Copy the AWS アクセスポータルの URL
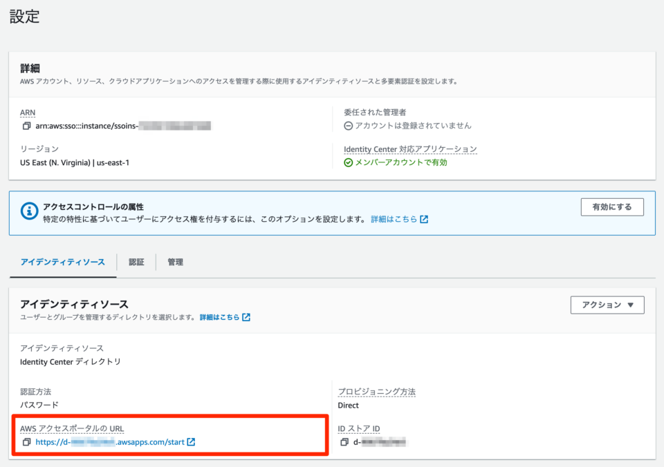Image resolution: width=664 pixels, height=467 pixels. coord(26,441)
